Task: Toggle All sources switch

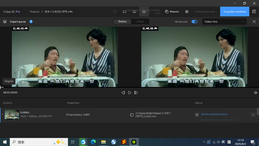Action: point(195,22)
